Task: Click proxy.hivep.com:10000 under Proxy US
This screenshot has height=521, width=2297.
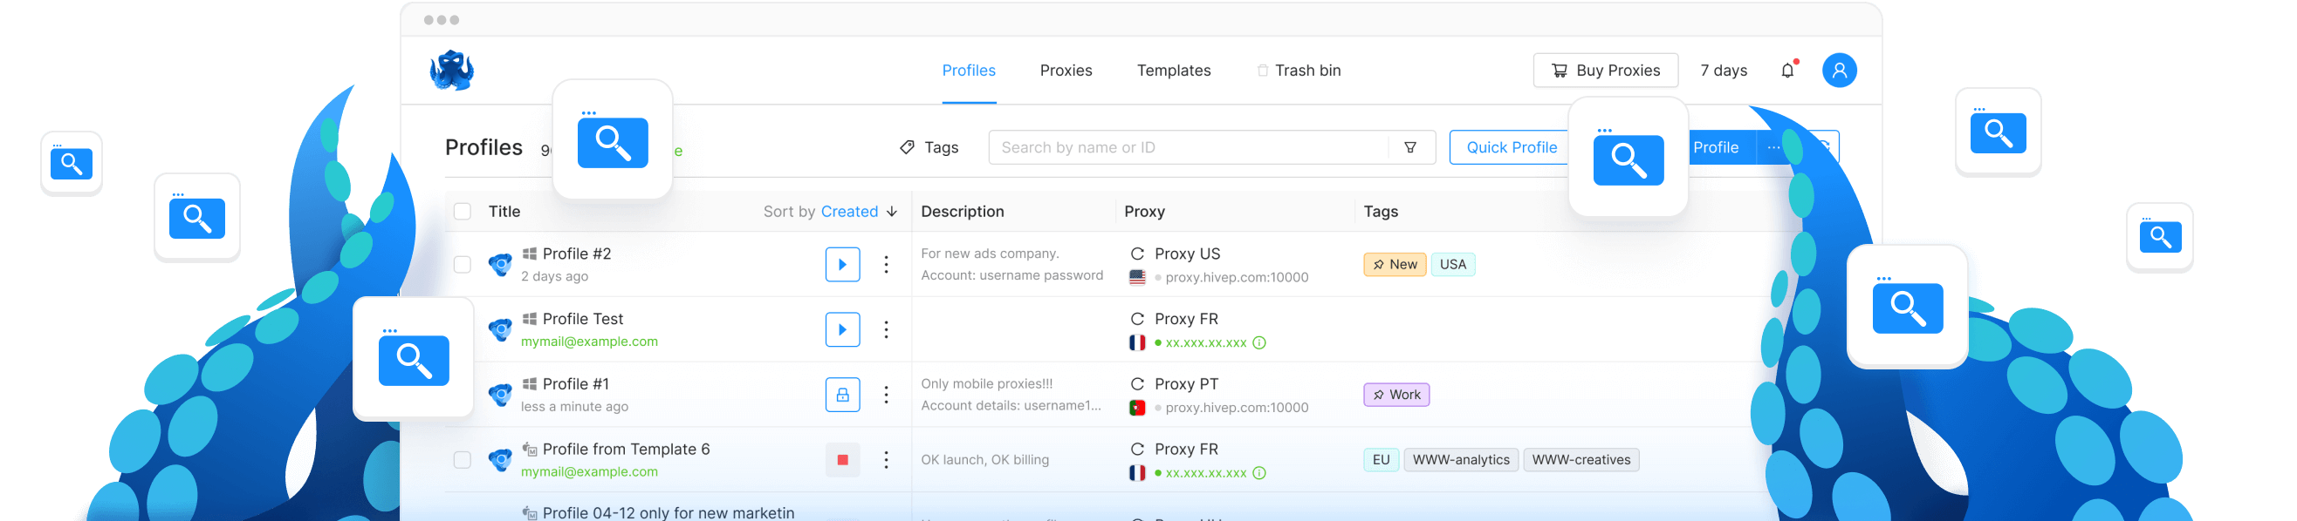Action: tap(1236, 278)
